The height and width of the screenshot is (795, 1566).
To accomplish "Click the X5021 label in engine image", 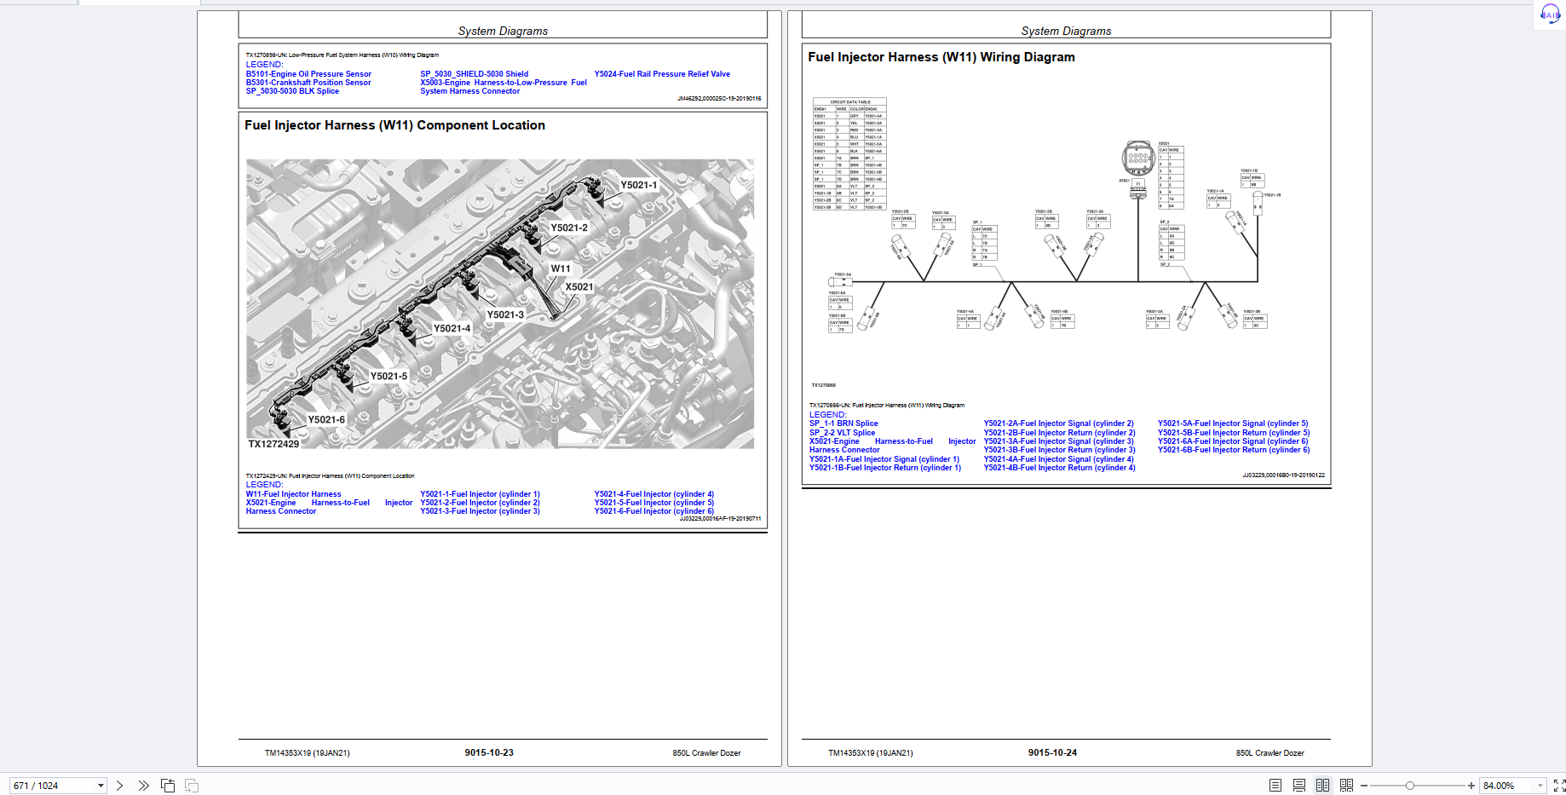I will (579, 287).
